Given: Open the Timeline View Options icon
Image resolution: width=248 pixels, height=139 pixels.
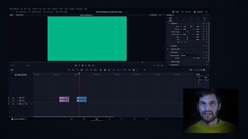Looking at the screenshot, I should pos(12,70).
